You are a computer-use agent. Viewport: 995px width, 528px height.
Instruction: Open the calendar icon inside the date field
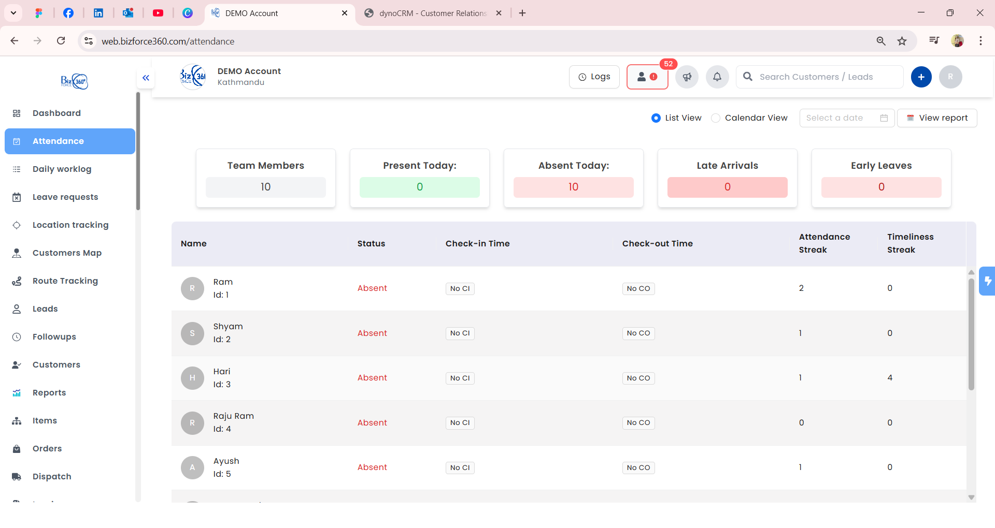click(x=885, y=118)
